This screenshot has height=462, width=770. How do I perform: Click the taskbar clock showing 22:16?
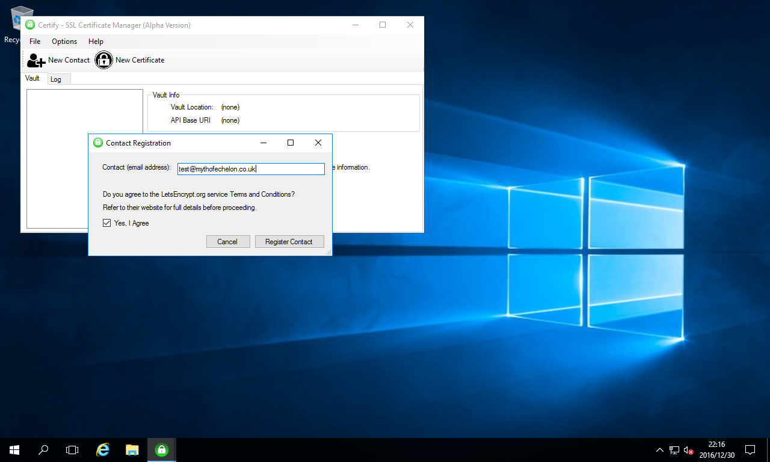[x=716, y=450]
